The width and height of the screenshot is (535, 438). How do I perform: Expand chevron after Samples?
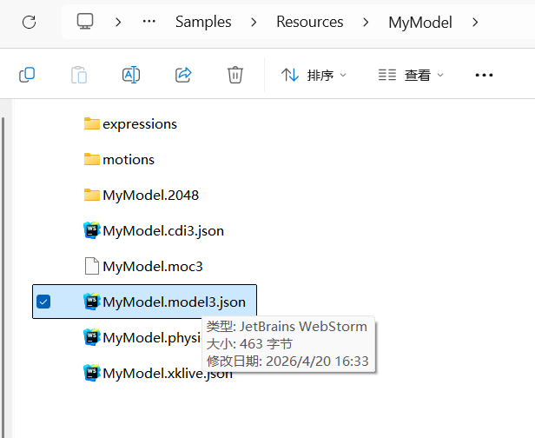click(x=254, y=23)
